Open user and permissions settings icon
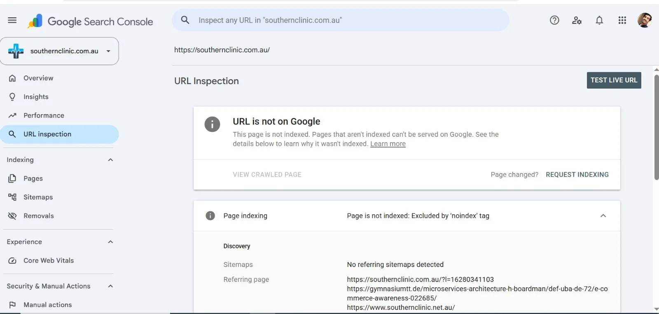Image resolution: width=659 pixels, height=314 pixels. coord(577,20)
